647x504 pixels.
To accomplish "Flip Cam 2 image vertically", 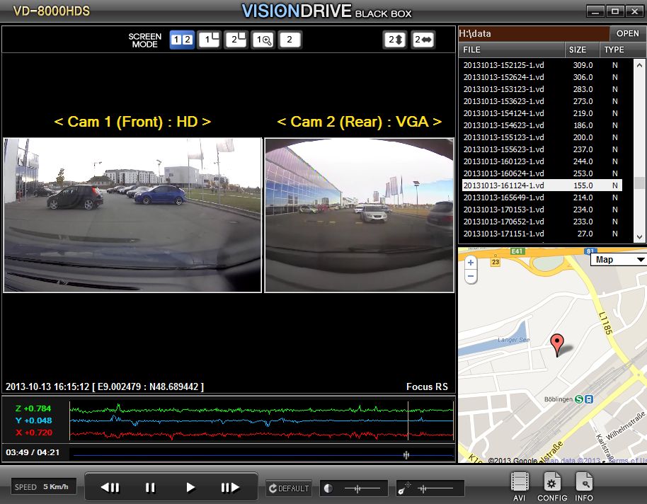I will [x=395, y=40].
